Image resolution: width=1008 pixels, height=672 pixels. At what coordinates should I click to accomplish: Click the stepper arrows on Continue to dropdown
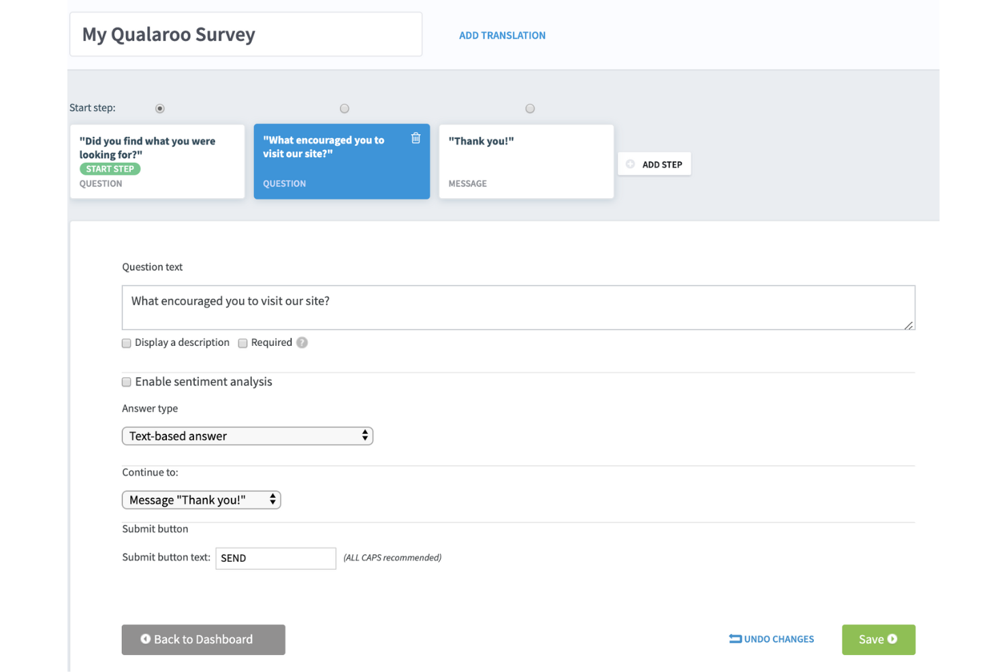pos(272,499)
